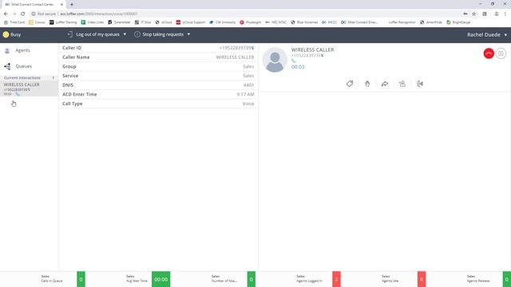Screen dimensions: 511x287
Task: Open the BrightGauge bookmark
Action: tap(458, 22)
